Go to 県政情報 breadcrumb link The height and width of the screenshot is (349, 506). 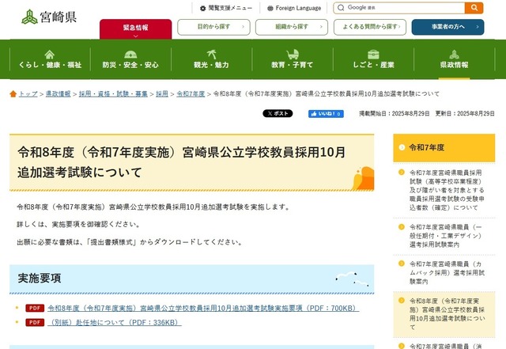tap(58, 94)
